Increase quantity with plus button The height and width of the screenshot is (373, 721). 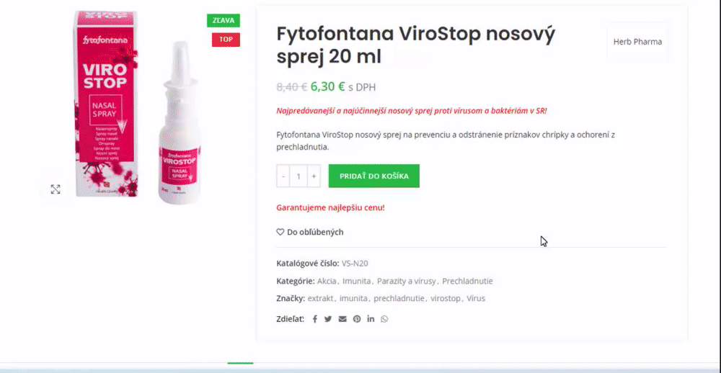tap(314, 176)
